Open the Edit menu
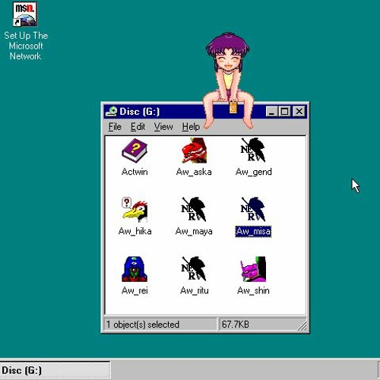This screenshot has width=380, height=380. point(138,126)
